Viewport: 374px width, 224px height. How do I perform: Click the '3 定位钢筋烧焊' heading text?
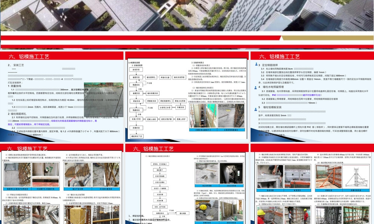point(268,65)
